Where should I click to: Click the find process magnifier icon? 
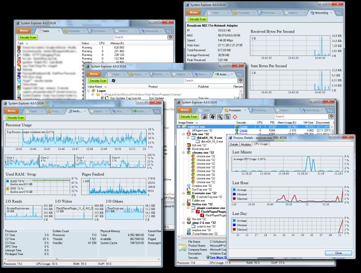click(x=220, y=117)
